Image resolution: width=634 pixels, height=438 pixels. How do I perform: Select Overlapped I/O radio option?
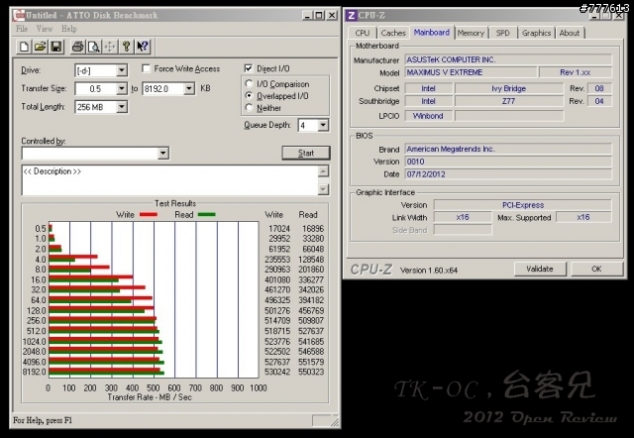point(249,96)
